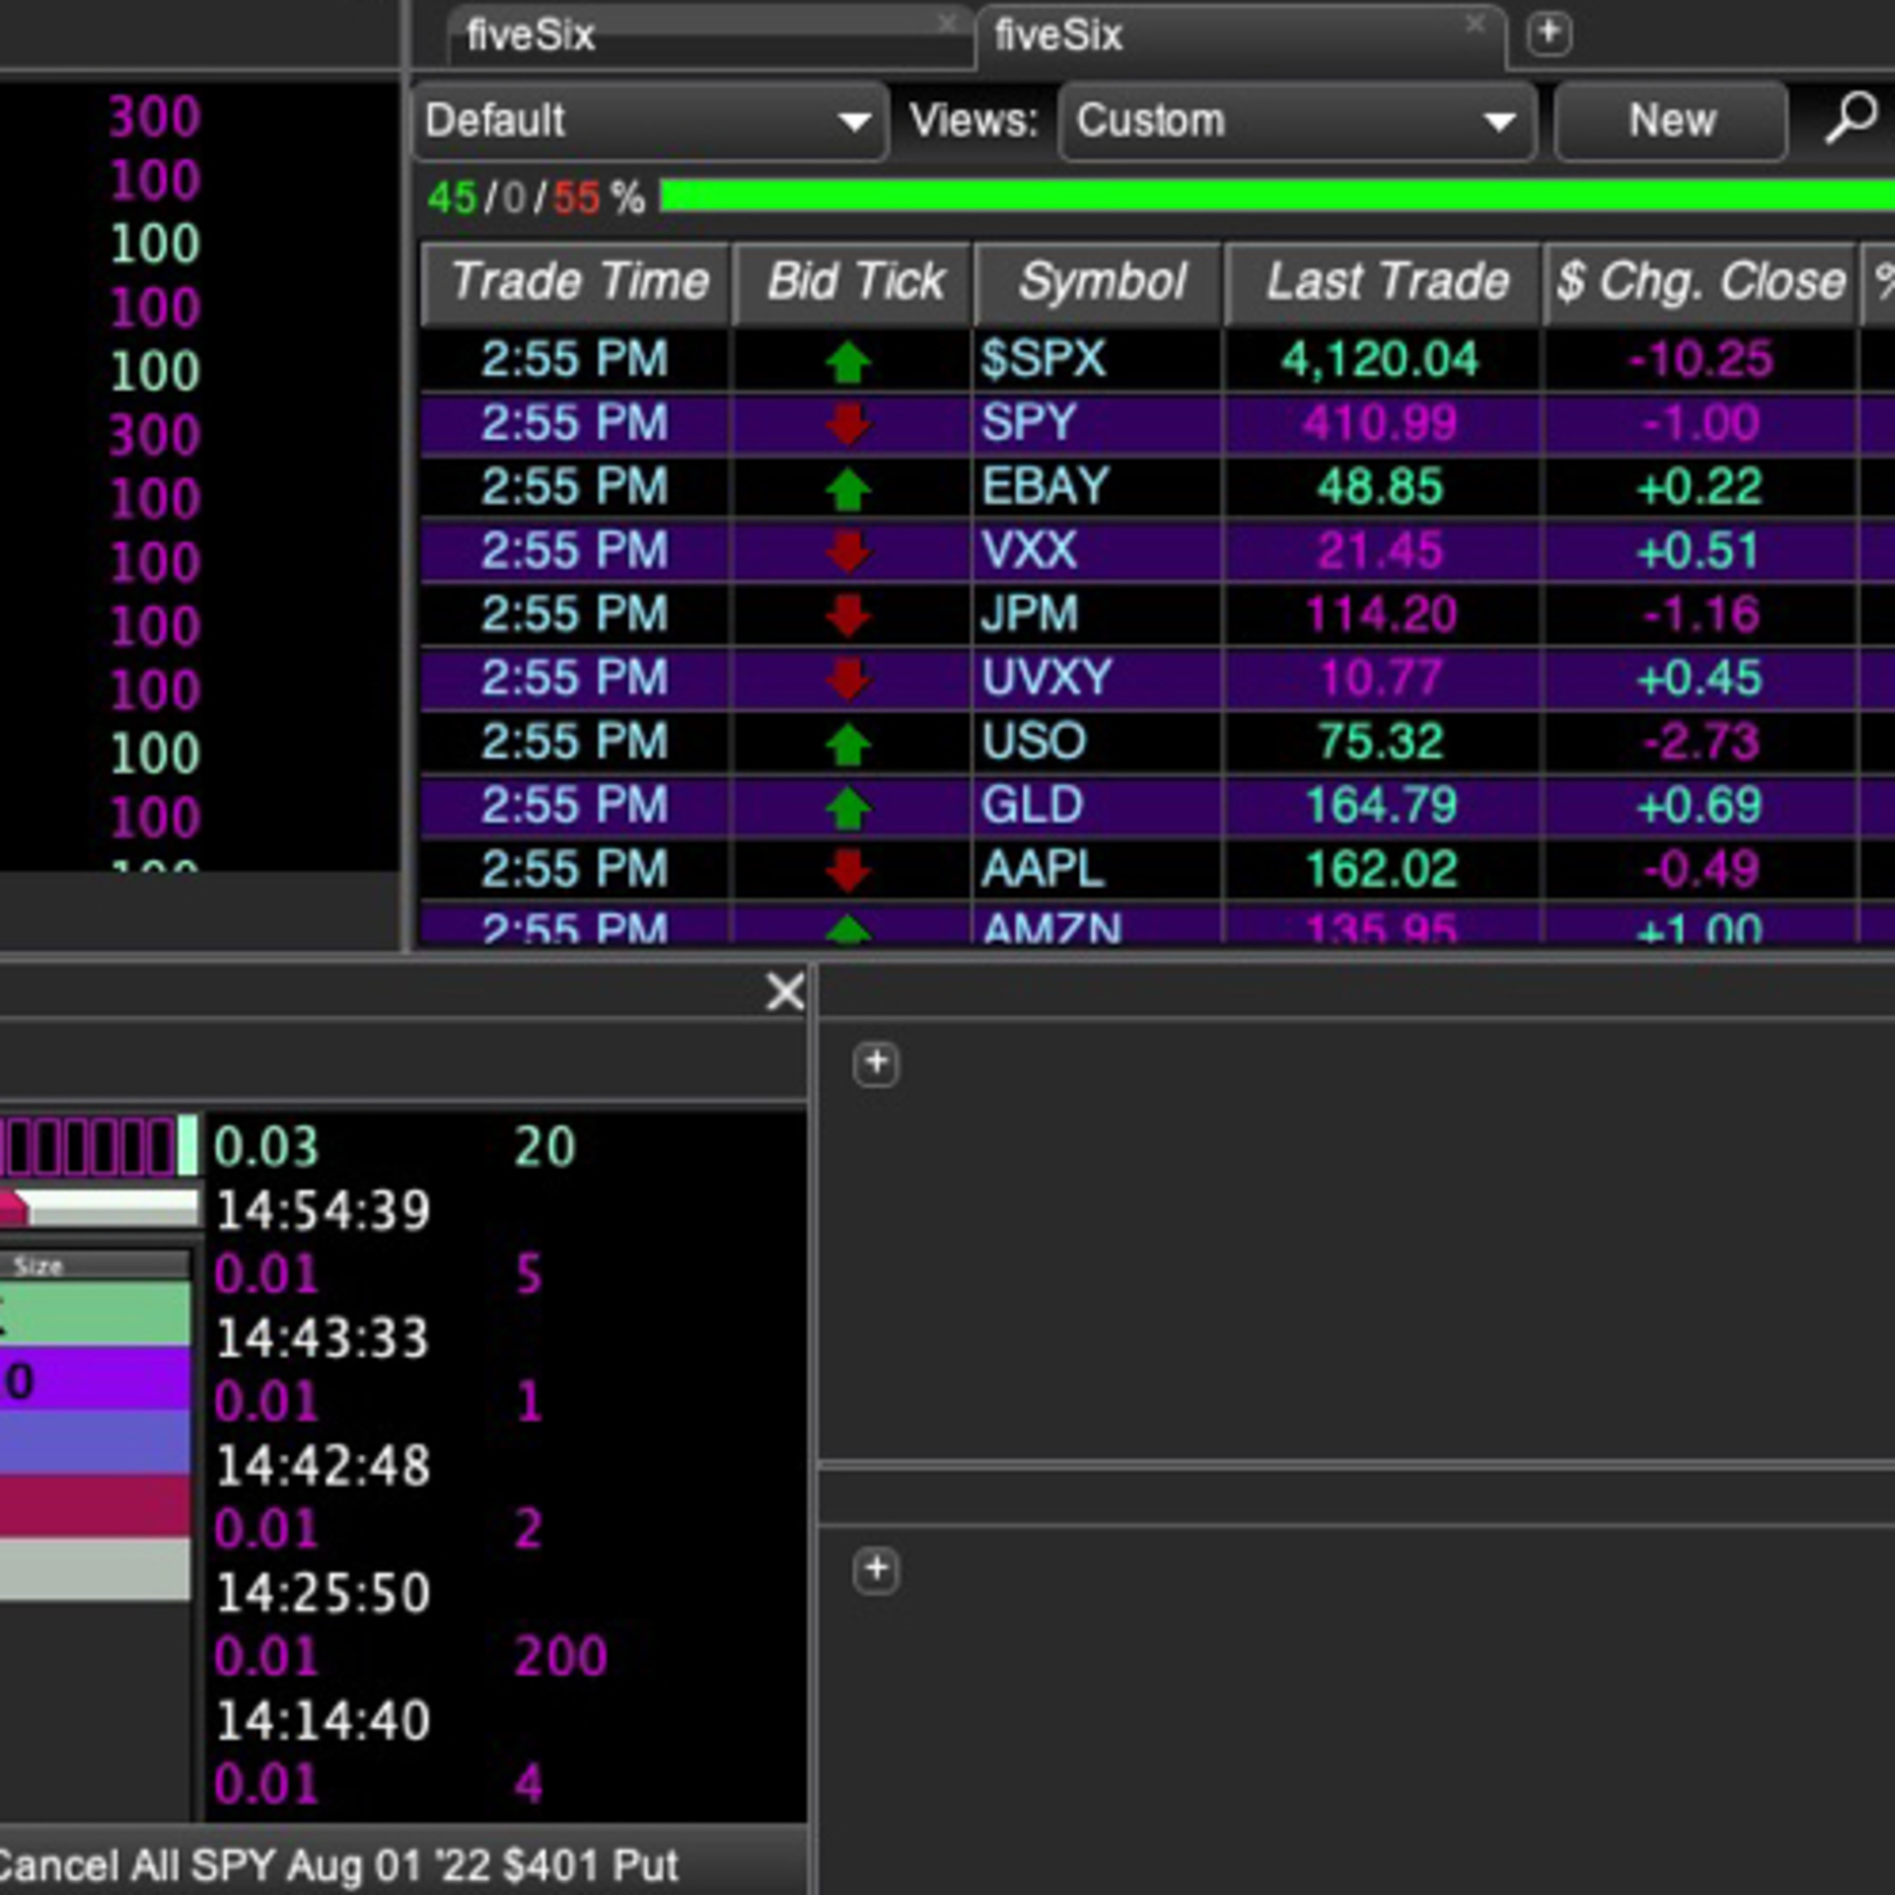Click the crimson row in the Size column
Screen dimensions: 1895x1895
(95, 1506)
